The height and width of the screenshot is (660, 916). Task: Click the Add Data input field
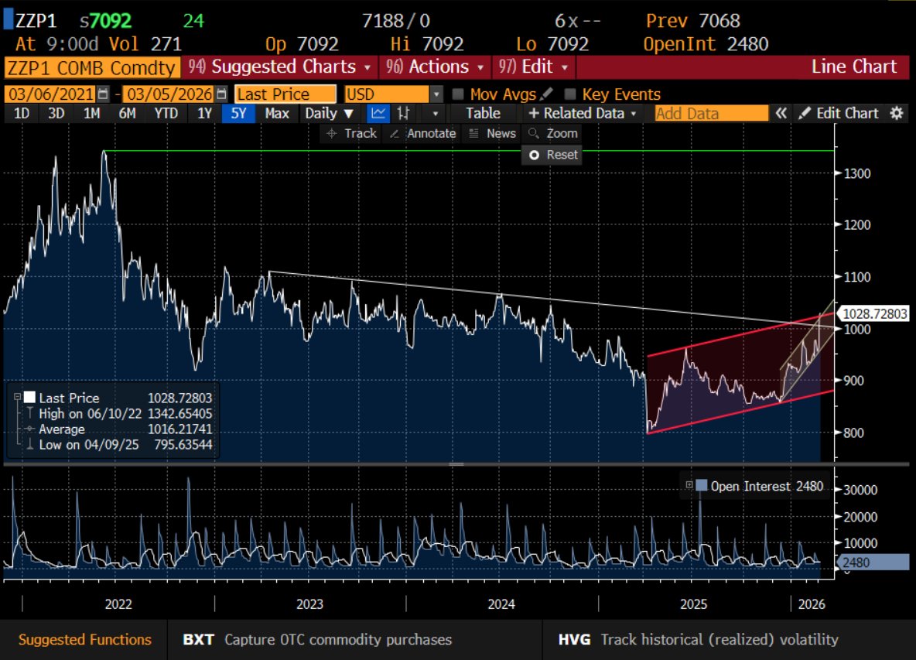[x=711, y=113]
